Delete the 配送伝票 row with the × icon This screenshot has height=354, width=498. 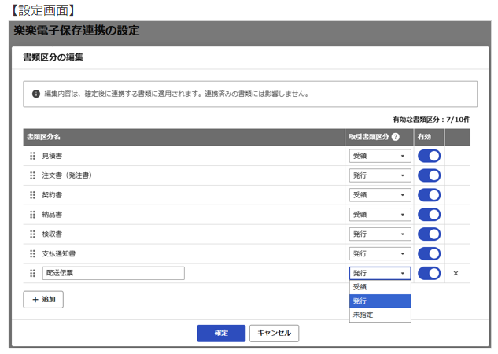pyautogui.click(x=456, y=273)
